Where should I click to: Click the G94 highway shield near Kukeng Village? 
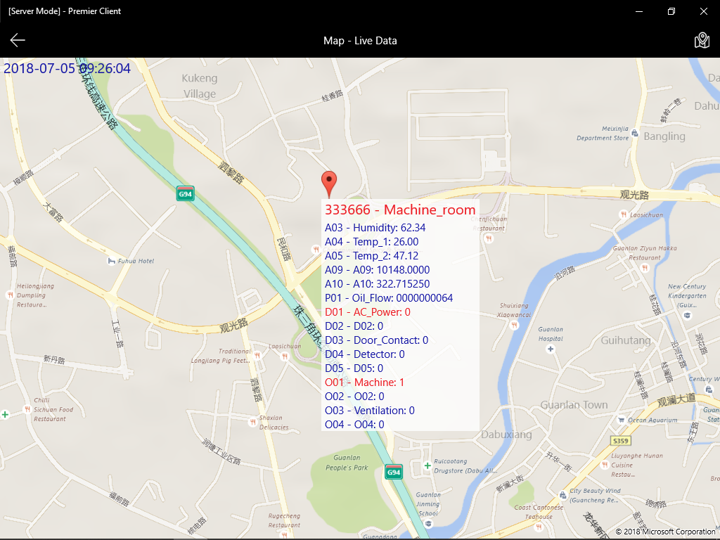[185, 193]
